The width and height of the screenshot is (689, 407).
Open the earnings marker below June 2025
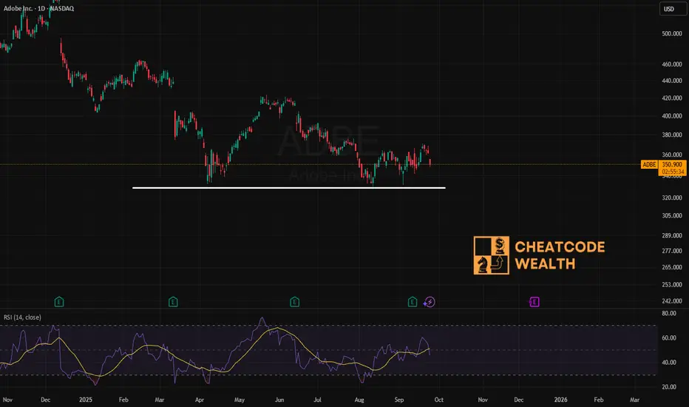coord(294,302)
